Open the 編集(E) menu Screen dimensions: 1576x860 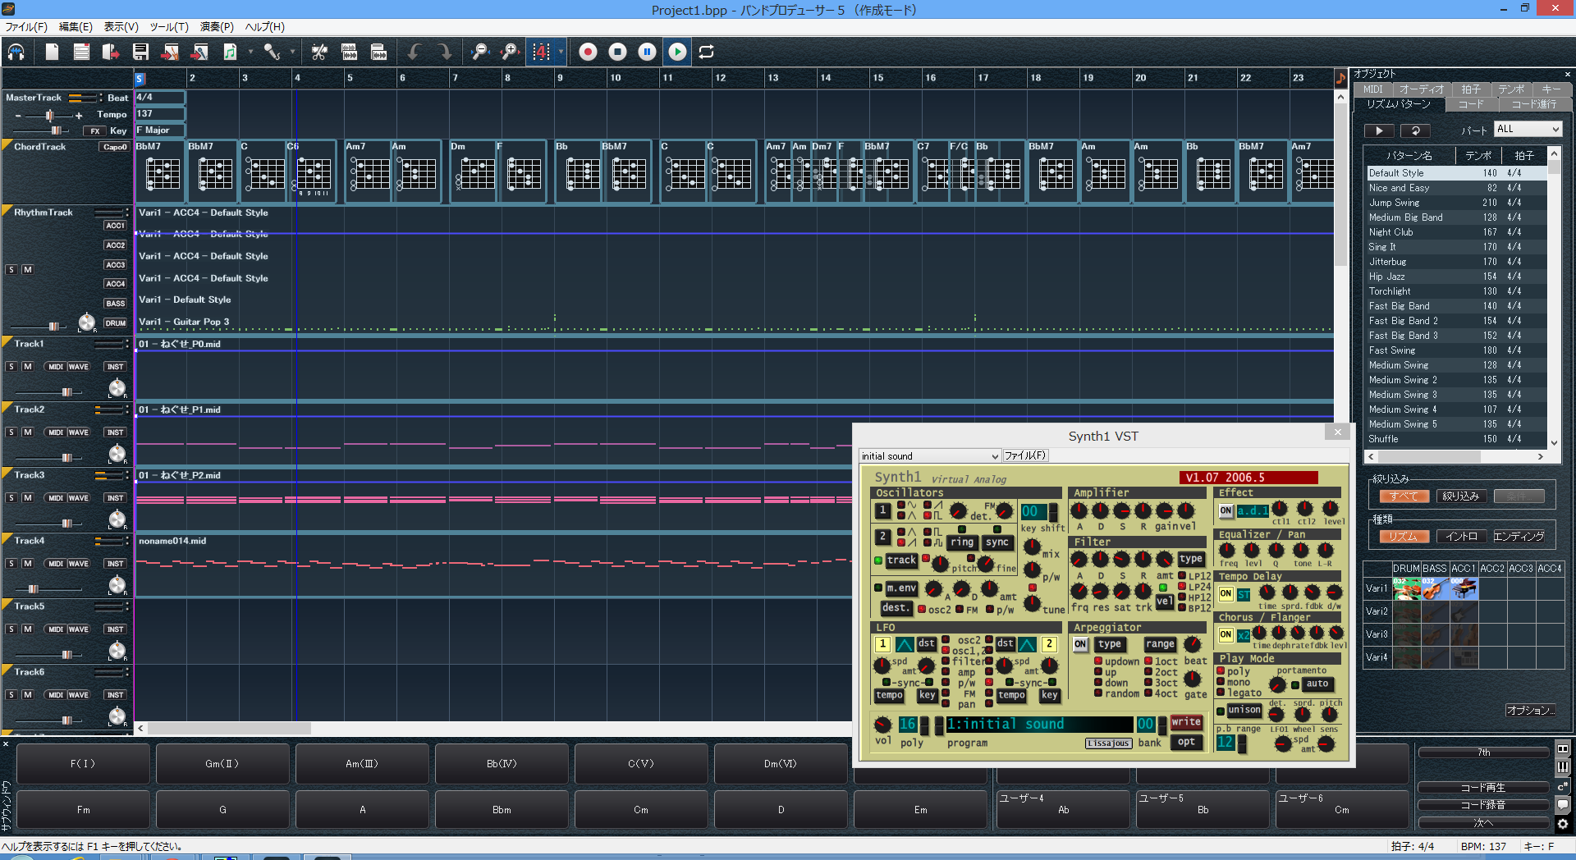point(76,27)
